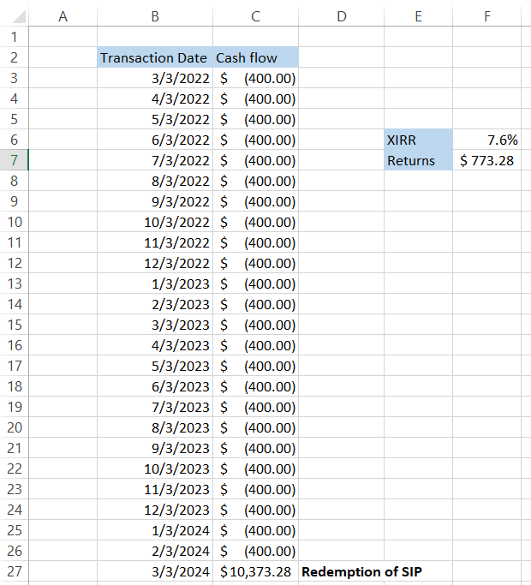
Task: Click the $10,373.28 redemption amount cell
Action: click(256, 571)
